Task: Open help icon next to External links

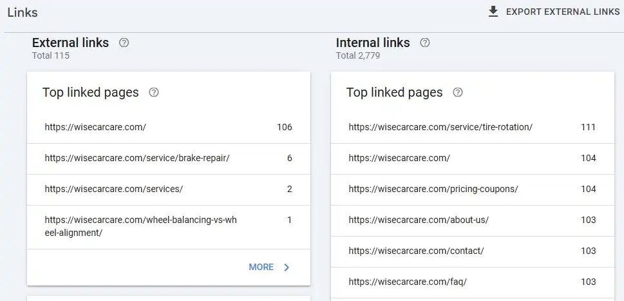Action: click(x=124, y=43)
